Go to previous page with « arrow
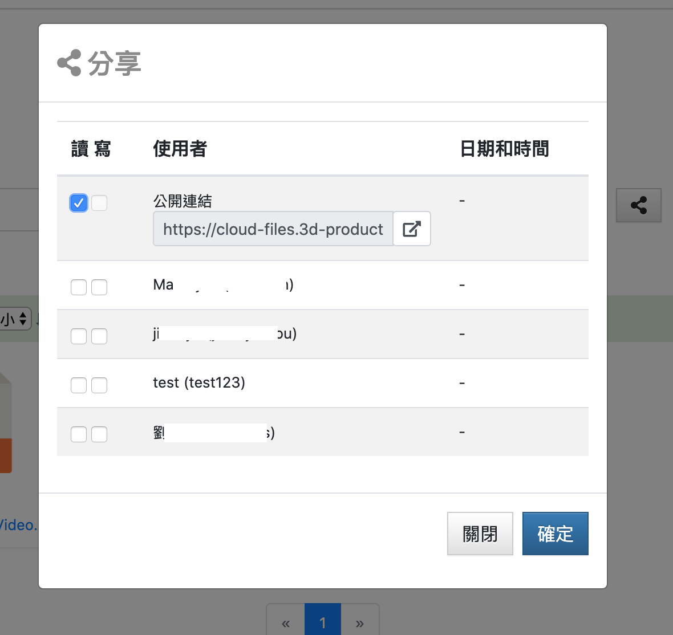Screen dimensions: 673x635 286,622
